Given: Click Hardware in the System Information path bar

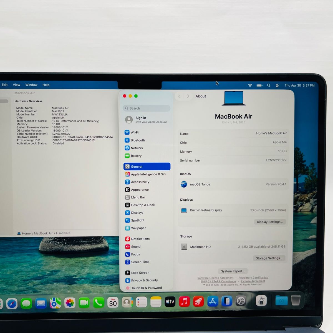Looking at the screenshot, I should pos(63,233).
